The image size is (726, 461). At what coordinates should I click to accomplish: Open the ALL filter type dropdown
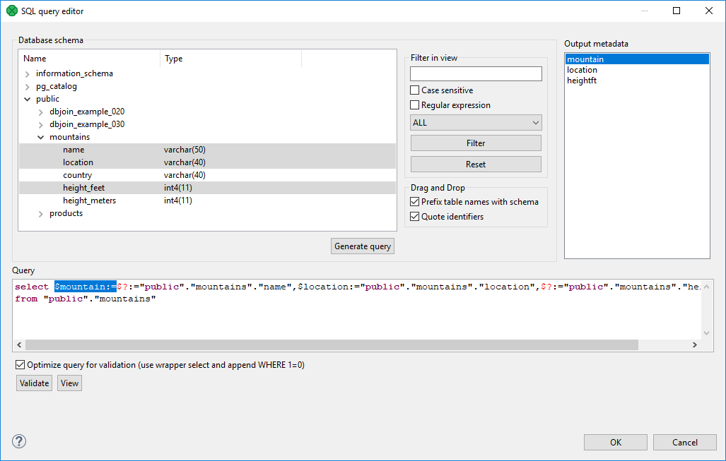tap(475, 122)
